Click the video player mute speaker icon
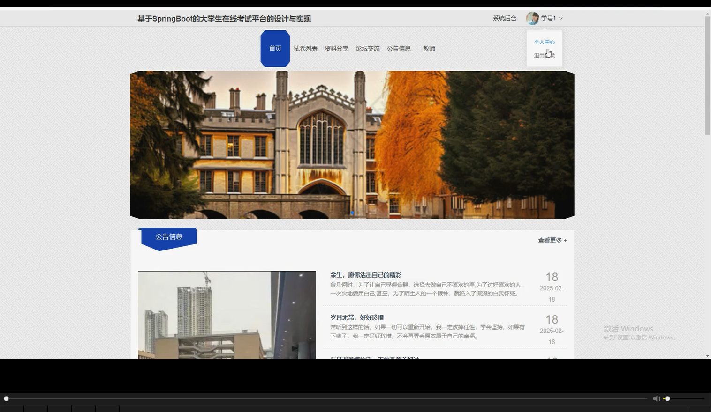 click(656, 398)
